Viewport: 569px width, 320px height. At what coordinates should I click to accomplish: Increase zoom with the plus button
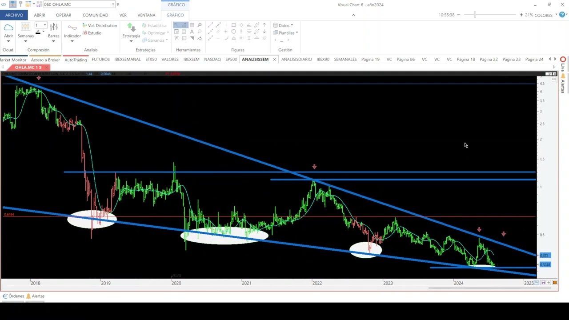pos(521,15)
